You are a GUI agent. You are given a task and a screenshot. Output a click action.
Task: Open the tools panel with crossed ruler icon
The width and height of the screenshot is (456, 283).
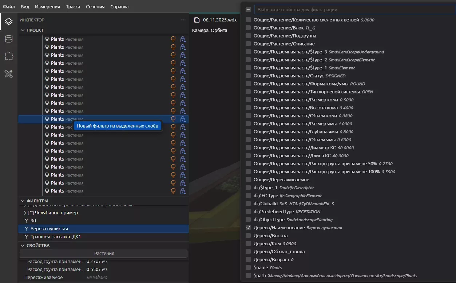point(9,74)
